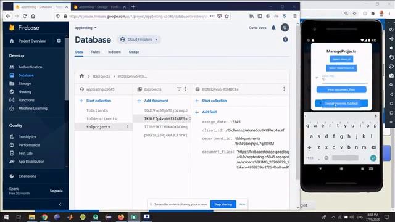The image size is (395, 222).
Task: Click emulator volume up icon
Action: click(x=391, y=39)
